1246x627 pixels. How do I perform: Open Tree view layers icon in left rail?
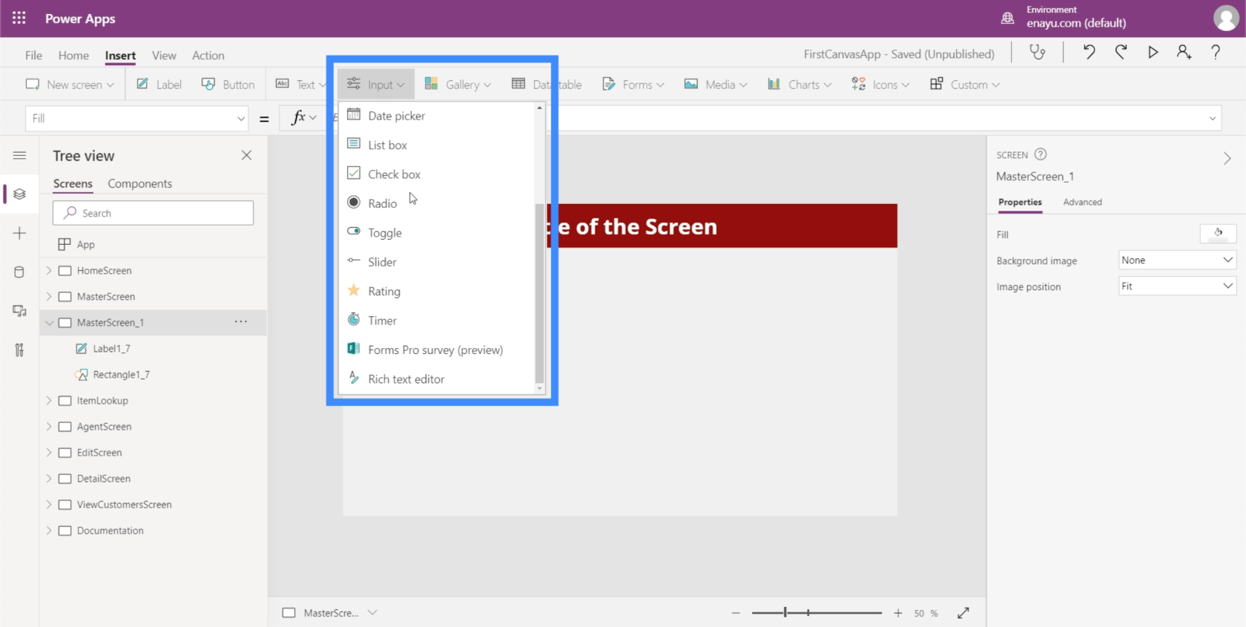19,194
